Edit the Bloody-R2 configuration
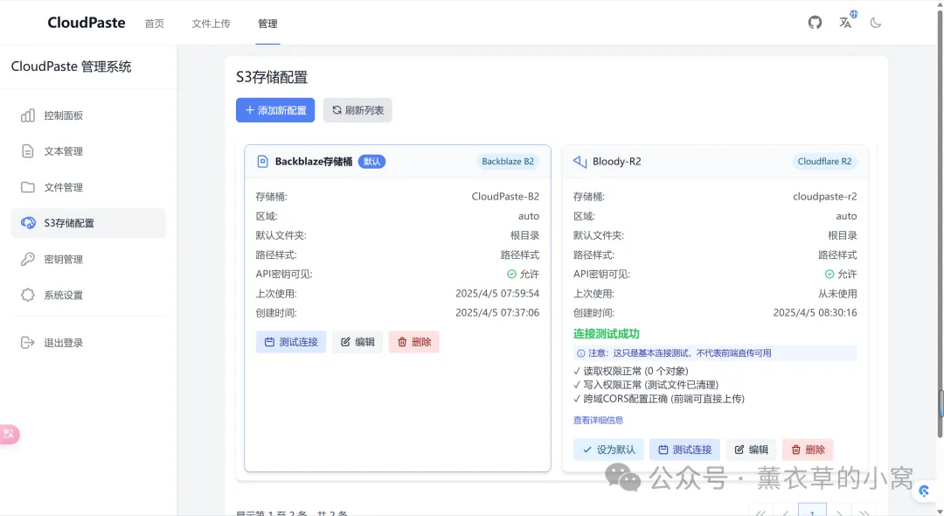 coord(752,450)
